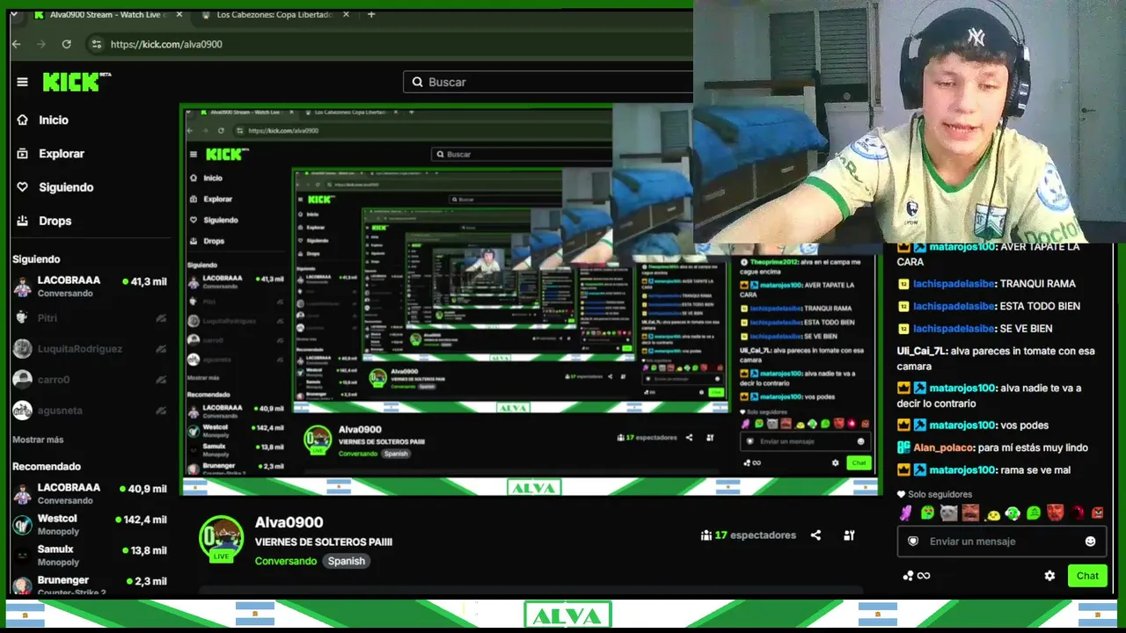This screenshot has height=633, width=1126.
Task: Insert the green speech-bubble emote
Action: (x=1034, y=513)
